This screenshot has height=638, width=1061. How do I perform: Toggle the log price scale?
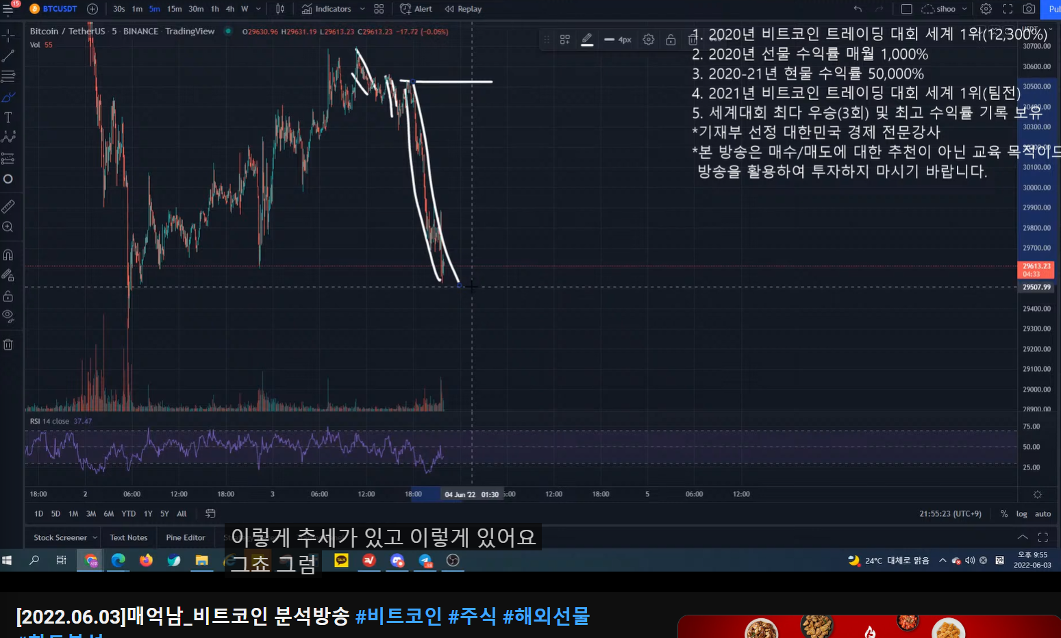[1022, 514]
